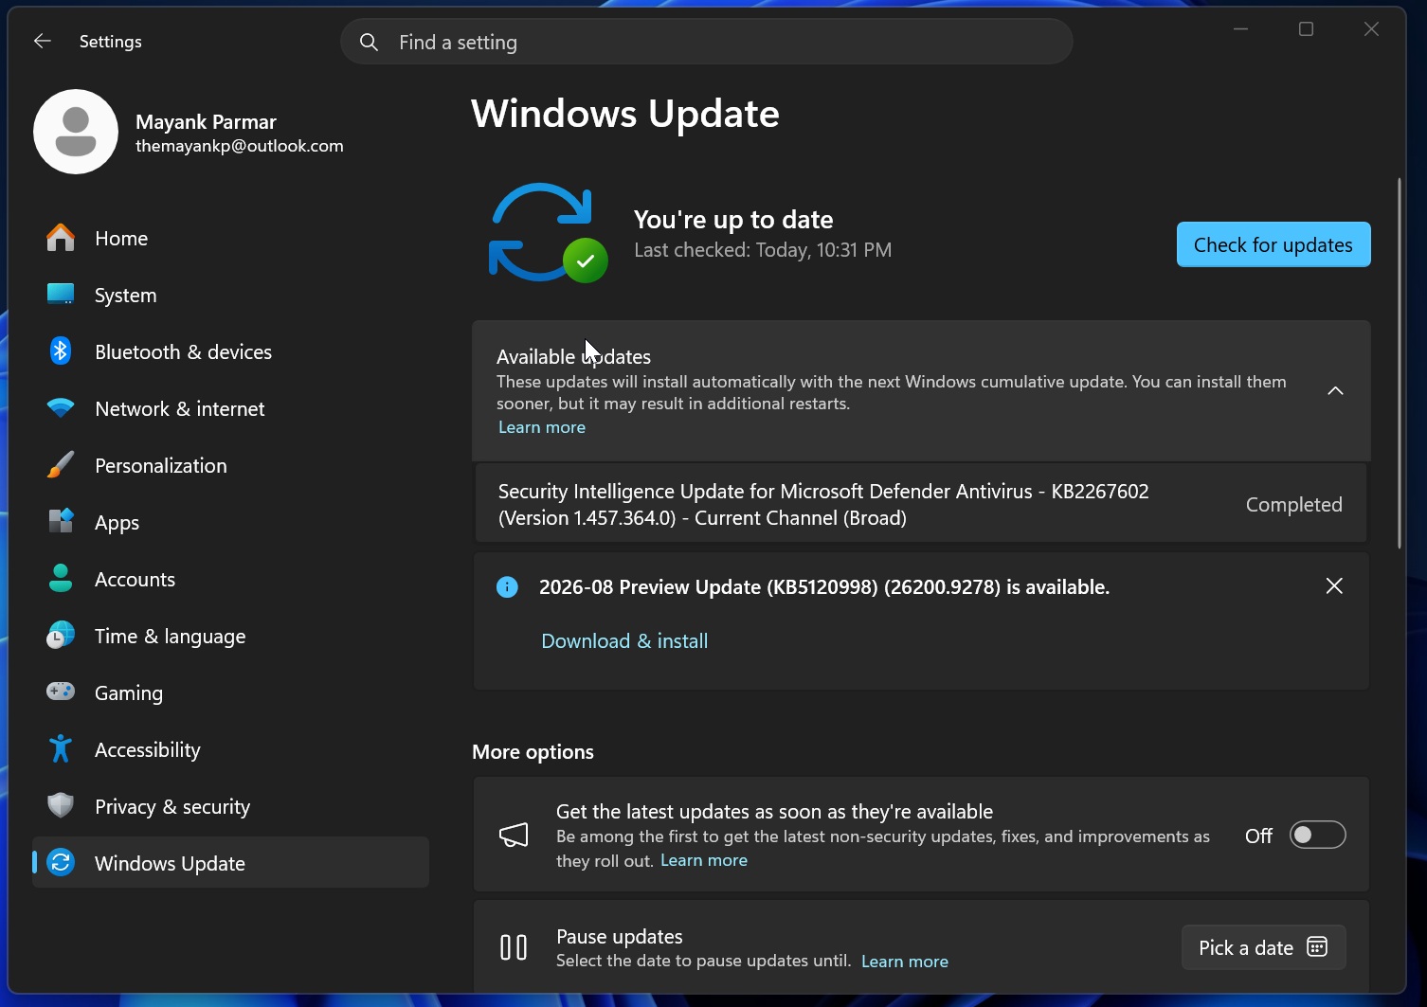Click the Bluetooth icon in sidebar
Image resolution: width=1427 pixels, height=1007 pixels.
tap(61, 351)
